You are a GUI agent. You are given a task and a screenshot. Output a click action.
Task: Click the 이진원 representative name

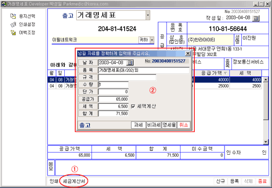coord(249,38)
